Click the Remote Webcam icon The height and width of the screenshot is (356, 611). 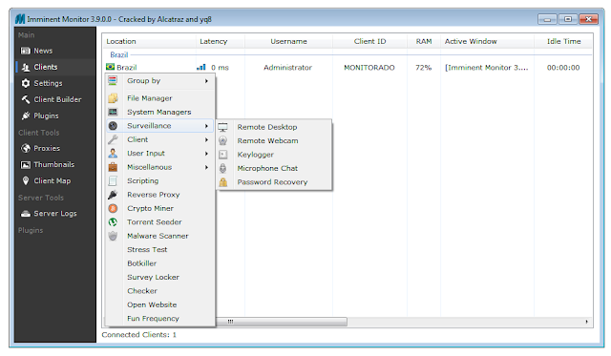[222, 141]
